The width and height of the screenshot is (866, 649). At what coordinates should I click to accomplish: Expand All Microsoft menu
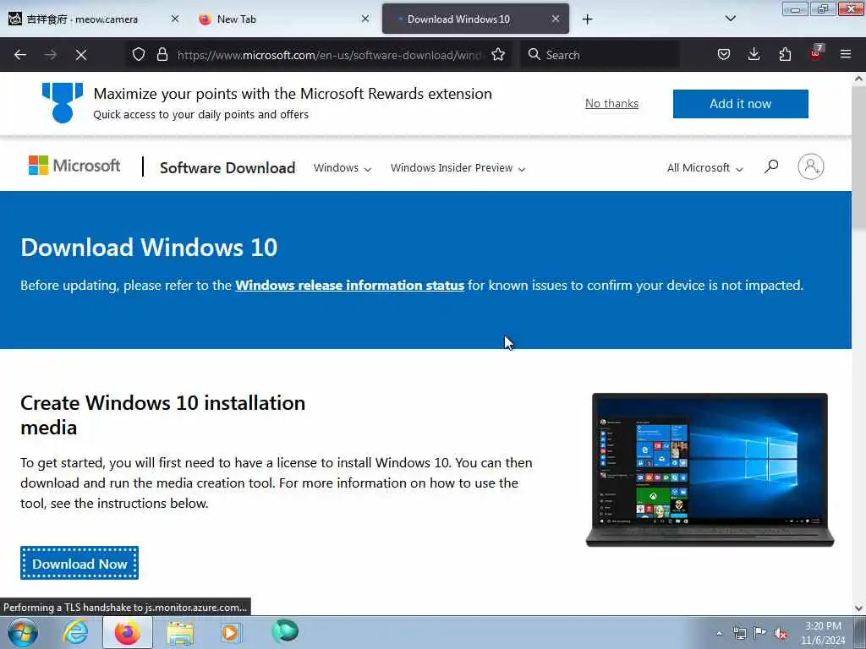[x=705, y=168]
